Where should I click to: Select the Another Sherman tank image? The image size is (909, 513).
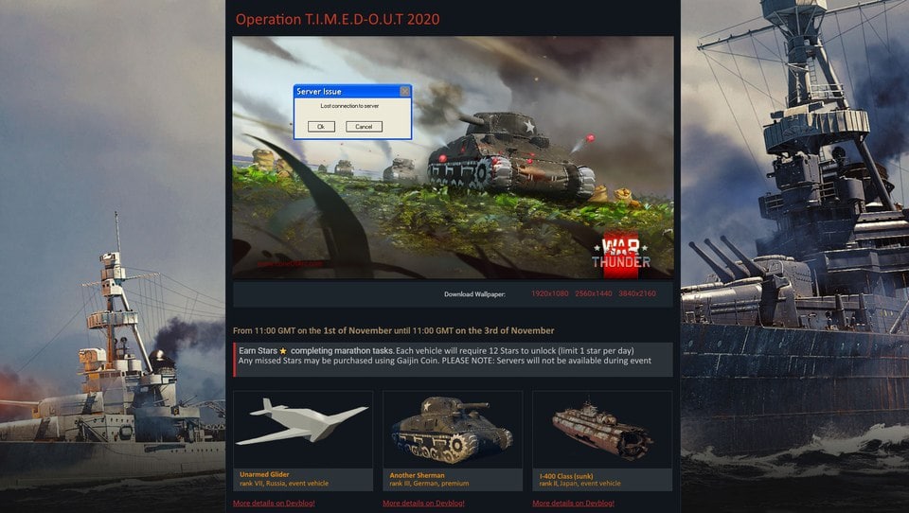tap(453, 430)
